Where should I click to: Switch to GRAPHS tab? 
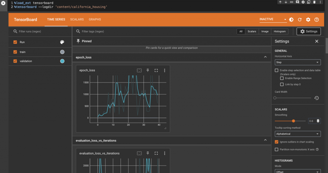(95, 20)
